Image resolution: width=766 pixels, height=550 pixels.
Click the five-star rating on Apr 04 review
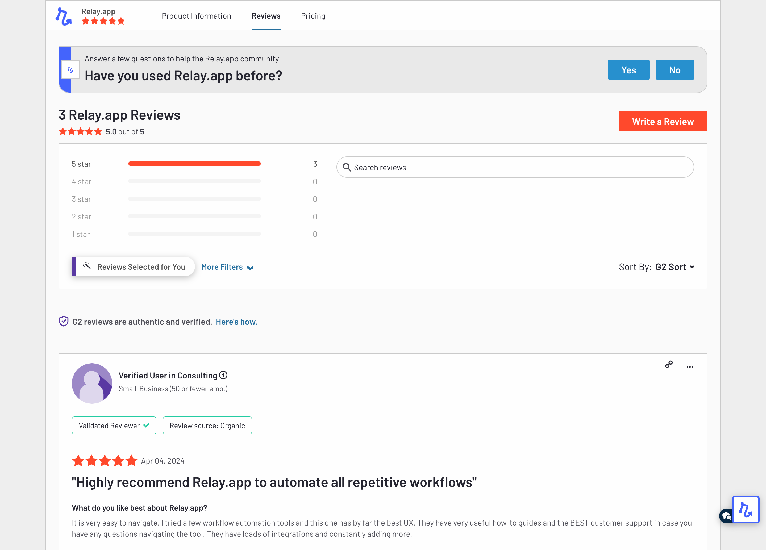[x=104, y=461]
